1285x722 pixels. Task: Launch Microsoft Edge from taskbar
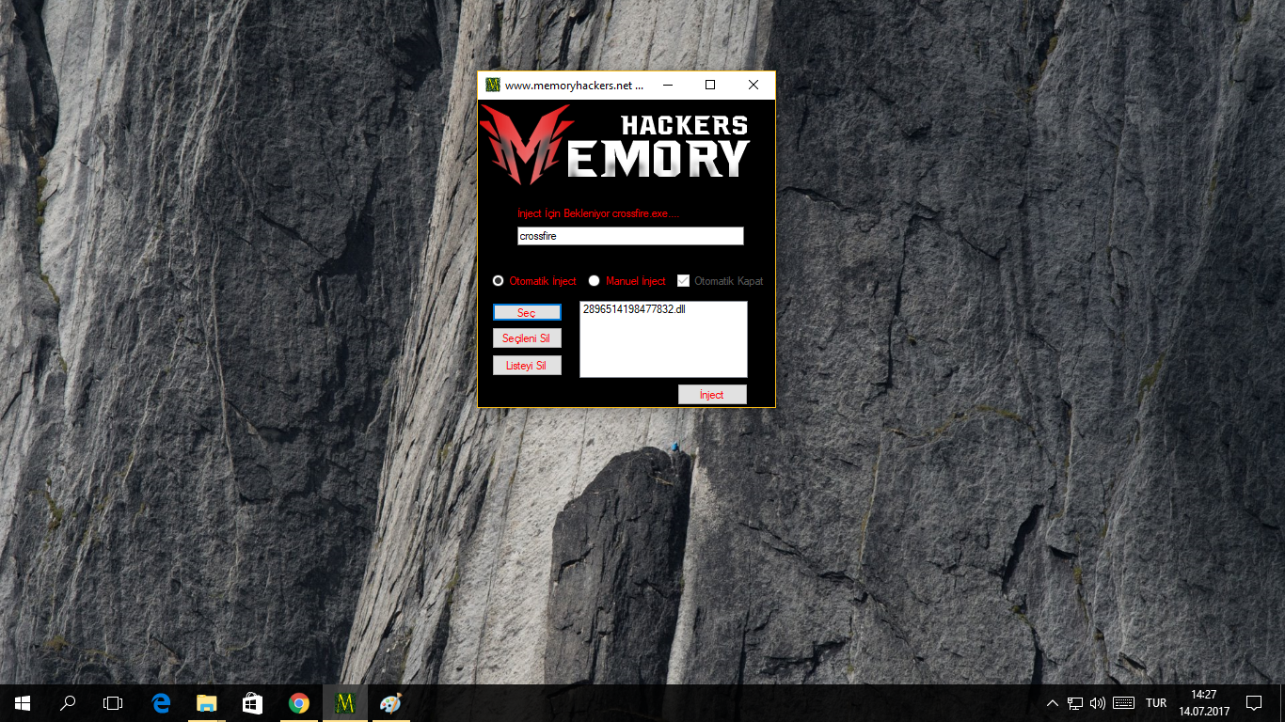[161, 703]
